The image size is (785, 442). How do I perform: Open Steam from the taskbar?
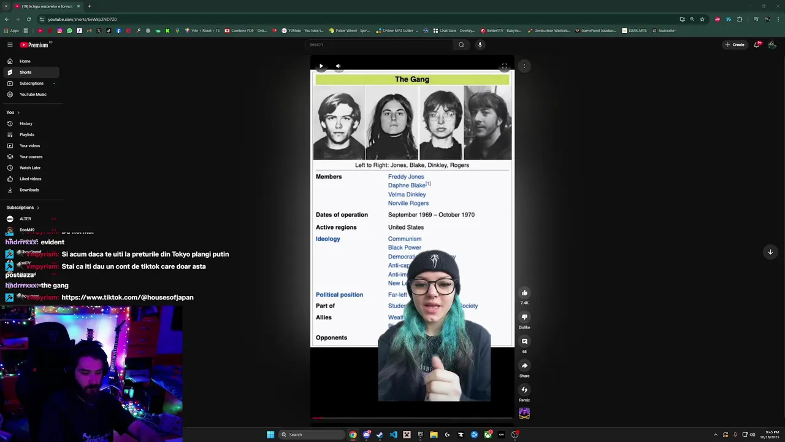coord(380,435)
